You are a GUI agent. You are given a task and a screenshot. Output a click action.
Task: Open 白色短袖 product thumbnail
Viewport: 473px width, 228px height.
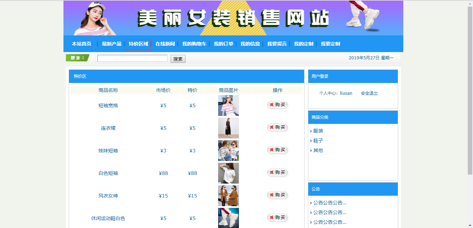coord(229,173)
